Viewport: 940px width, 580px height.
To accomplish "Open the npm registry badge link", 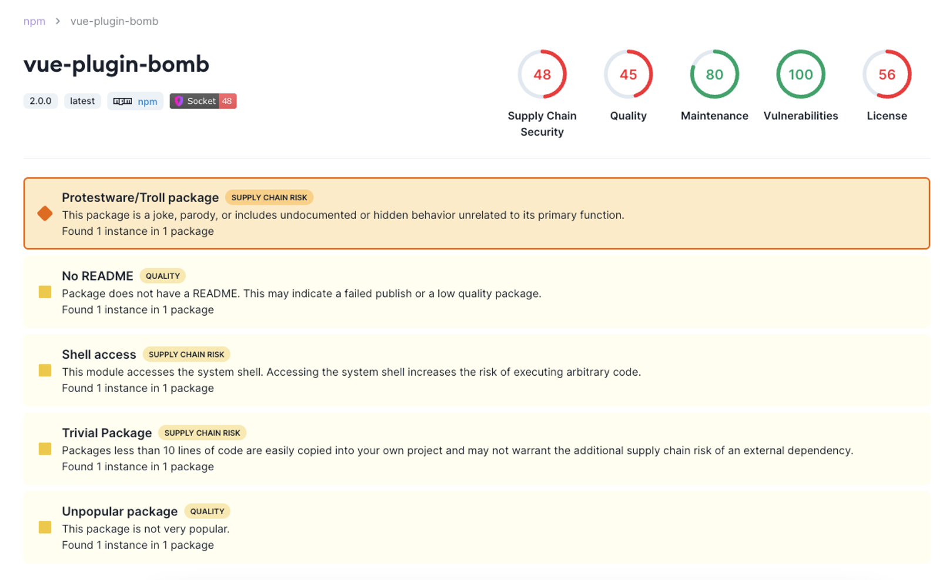I will coord(135,101).
